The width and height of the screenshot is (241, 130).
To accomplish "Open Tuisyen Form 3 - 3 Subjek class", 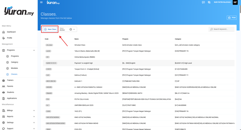I will (87, 69).
